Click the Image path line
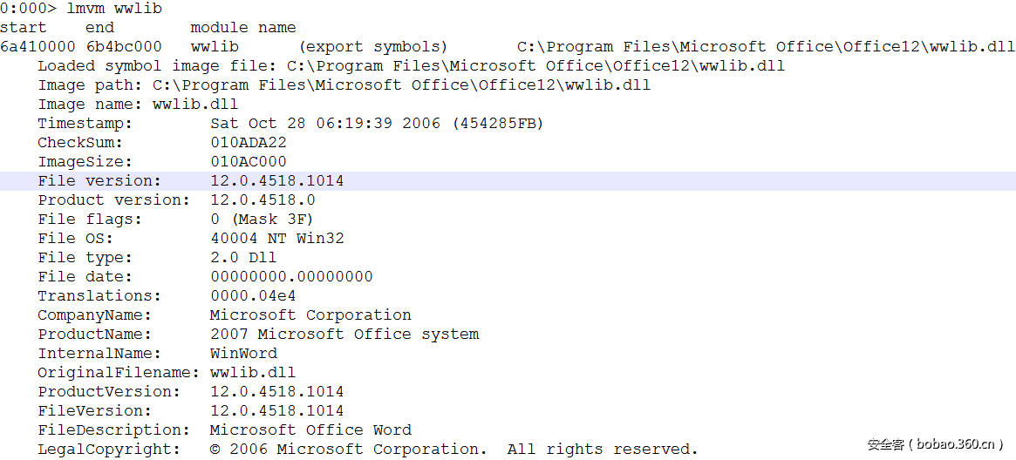 344,85
